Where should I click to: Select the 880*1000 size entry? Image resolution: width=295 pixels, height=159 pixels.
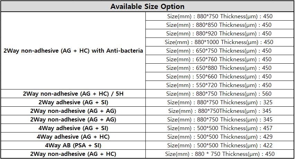coord(219,42)
